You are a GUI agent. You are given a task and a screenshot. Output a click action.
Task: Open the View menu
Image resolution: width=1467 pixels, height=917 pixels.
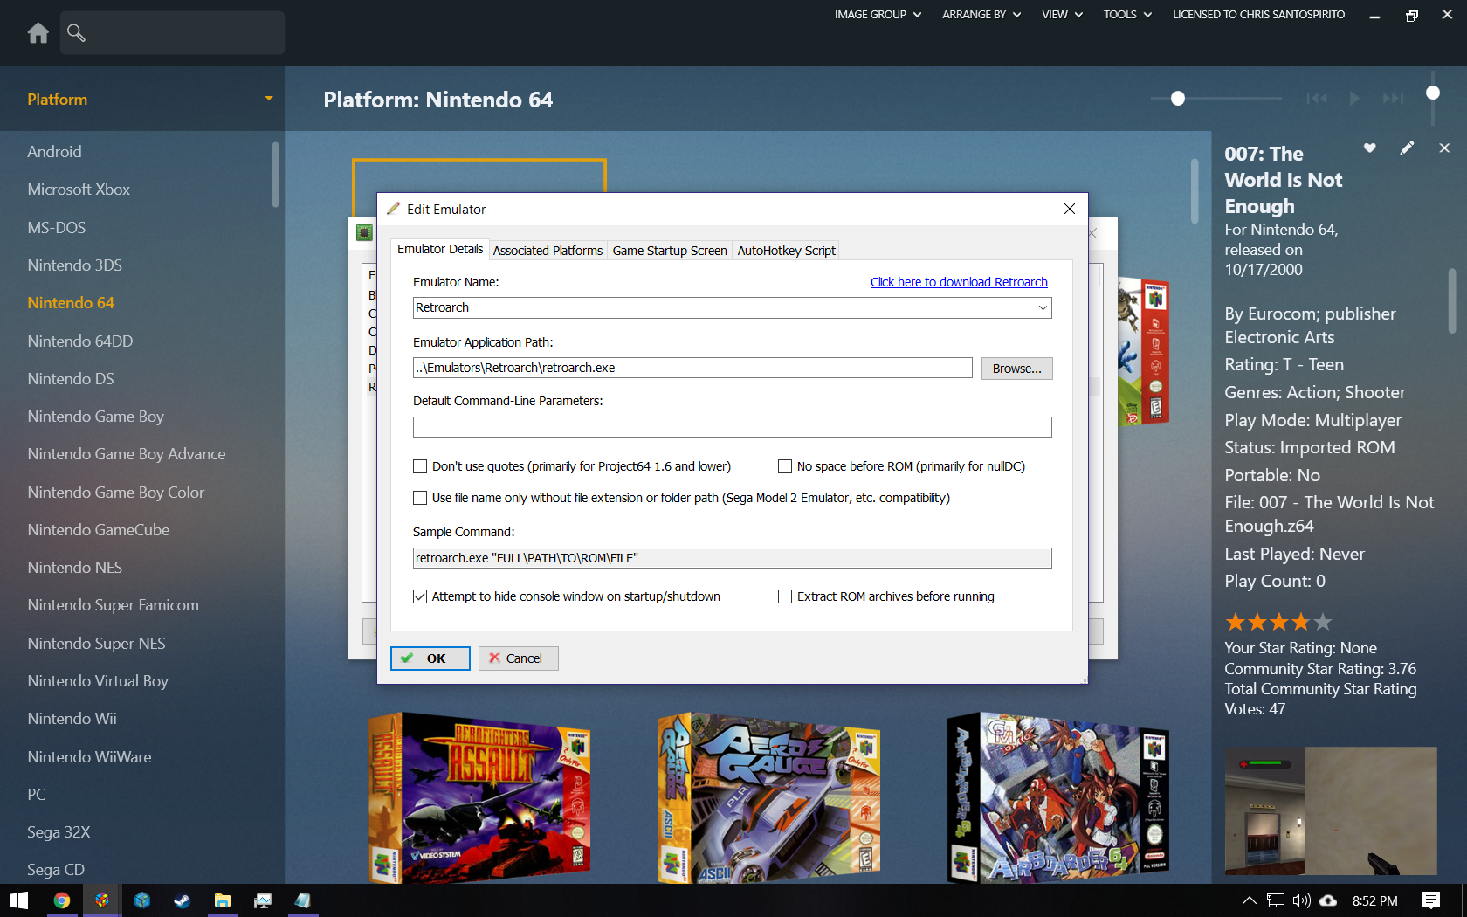(x=1062, y=15)
